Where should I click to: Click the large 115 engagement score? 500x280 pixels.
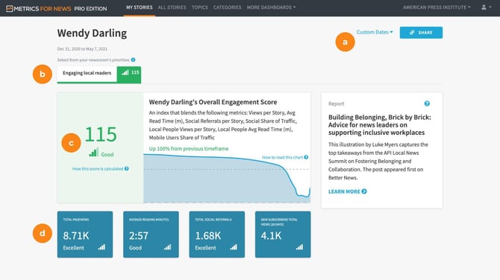click(x=101, y=134)
